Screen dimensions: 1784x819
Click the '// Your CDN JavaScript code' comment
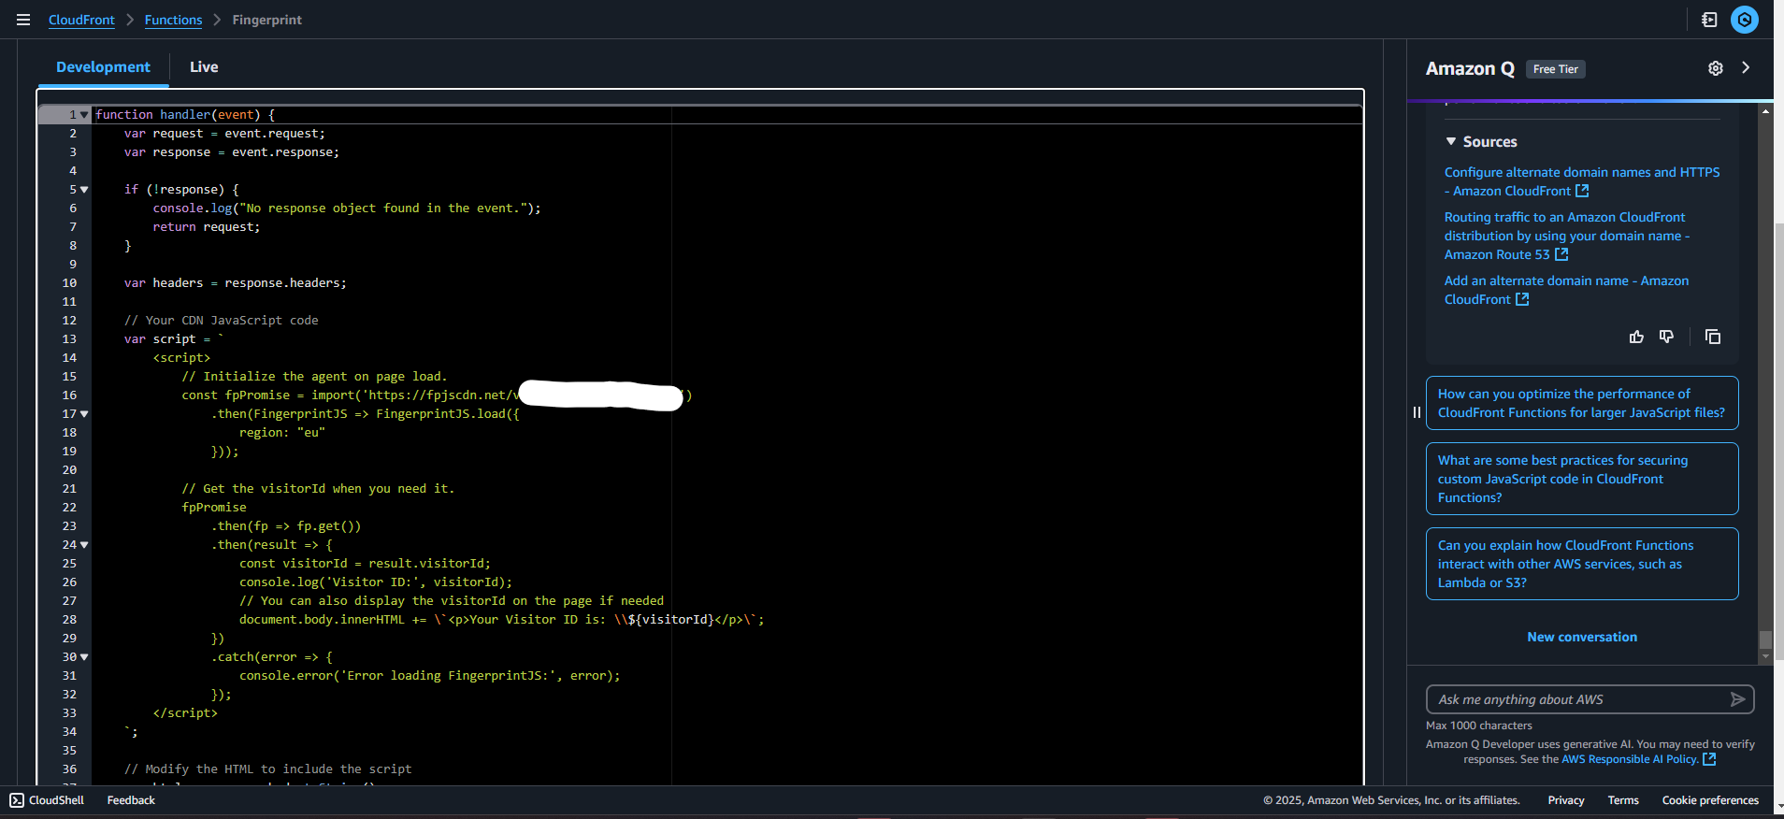pyautogui.click(x=221, y=321)
